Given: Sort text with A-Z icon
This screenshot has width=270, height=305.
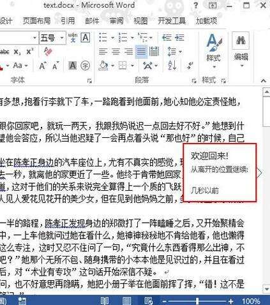Looking at the screenshot, I should (172, 66).
